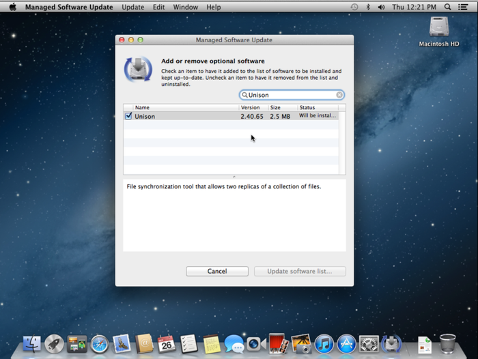Open the Window menu
The image size is (478, 359).
pos(185,7)
